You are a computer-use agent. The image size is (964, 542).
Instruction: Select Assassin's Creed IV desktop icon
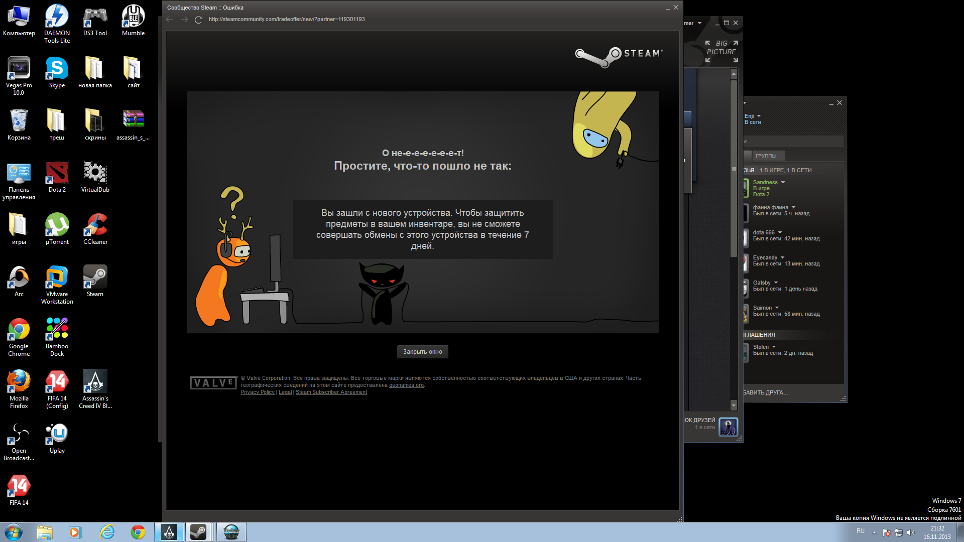point(95,389)
